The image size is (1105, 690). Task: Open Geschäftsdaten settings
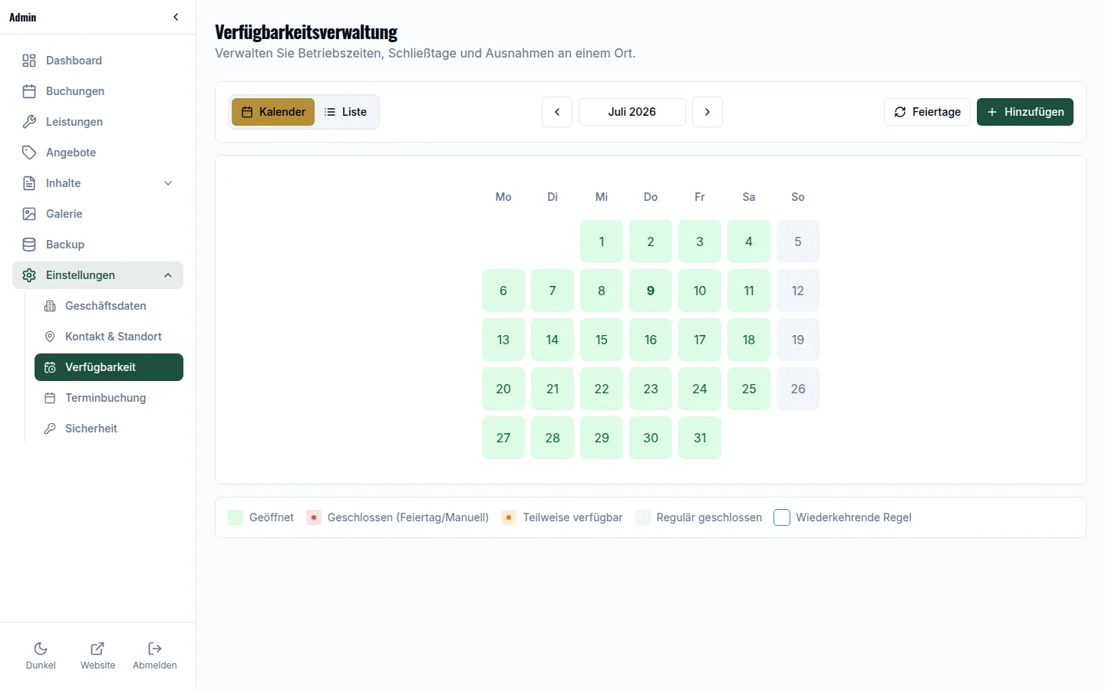tap(109, 306)
